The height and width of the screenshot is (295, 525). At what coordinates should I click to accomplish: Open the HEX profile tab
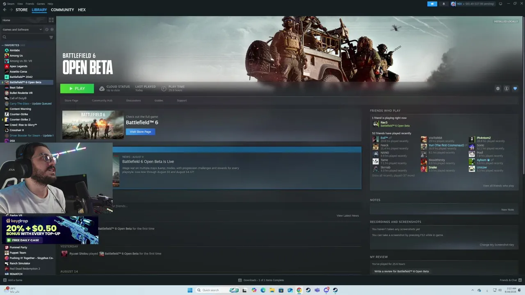click(82, 10)
